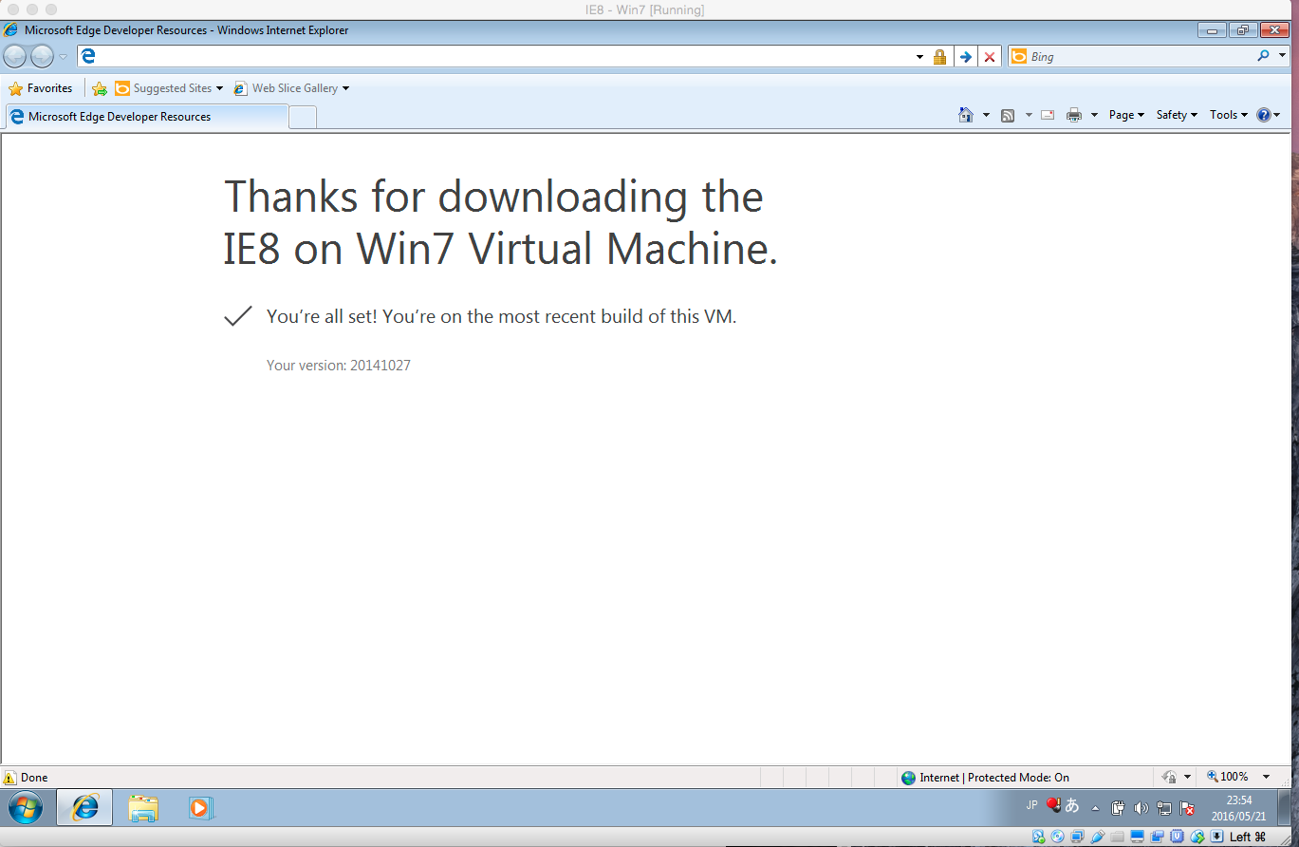
Task: Open the Page menu
Action: pyautogui.click(x=1126, y=115)
